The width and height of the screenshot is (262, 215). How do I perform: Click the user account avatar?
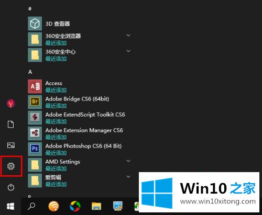11,104
